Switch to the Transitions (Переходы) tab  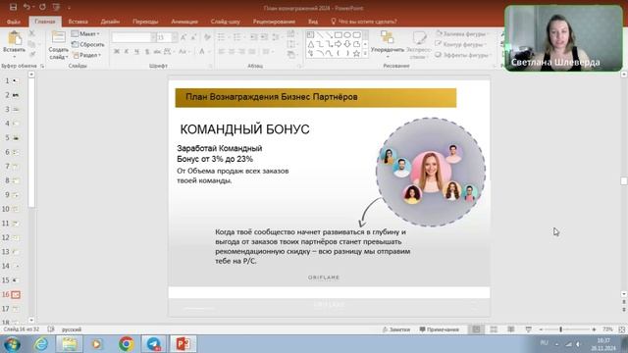(145, 22)
